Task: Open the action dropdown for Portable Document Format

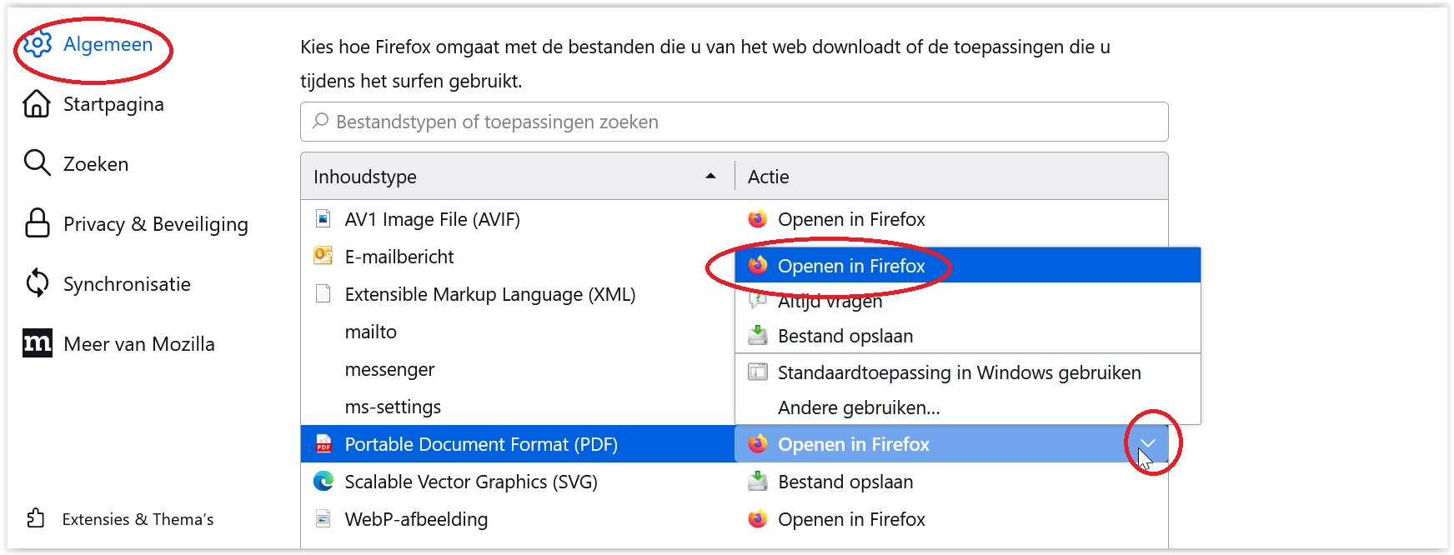Action: [1148, 444]
